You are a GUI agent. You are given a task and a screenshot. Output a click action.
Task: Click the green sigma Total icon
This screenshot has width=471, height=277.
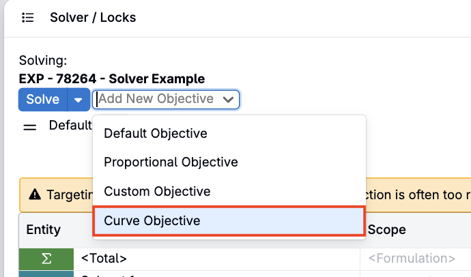tap(46, 259)
